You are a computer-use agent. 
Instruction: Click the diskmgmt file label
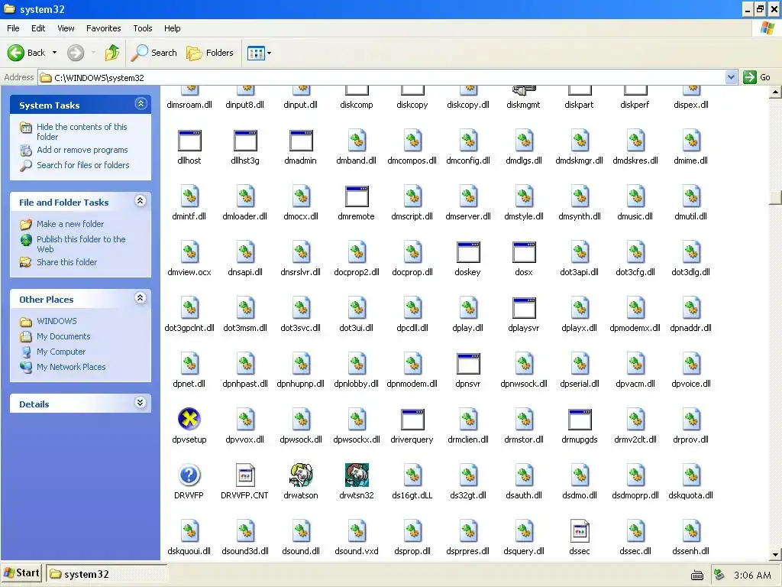[524, 105]
